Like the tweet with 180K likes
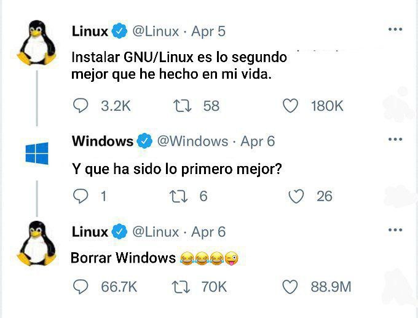The image size is (418, 318). [290, 106]
